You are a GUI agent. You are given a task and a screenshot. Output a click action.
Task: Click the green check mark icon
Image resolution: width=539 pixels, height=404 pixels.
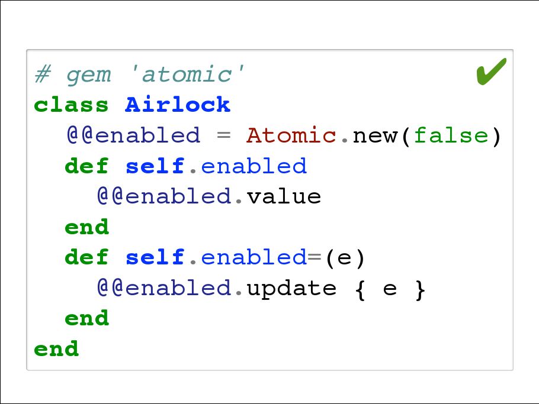click(491, 72)
